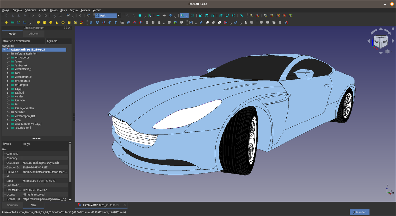Open the Parça menu

click(63, 10)
